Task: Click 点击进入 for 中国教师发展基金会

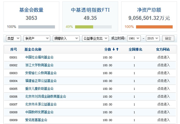Action: coord(164,112)
